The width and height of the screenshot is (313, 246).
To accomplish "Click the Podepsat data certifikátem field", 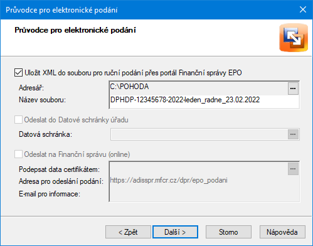I will pos(199,169).
